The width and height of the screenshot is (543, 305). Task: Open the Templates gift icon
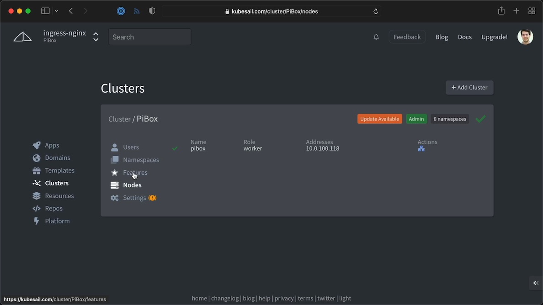click(x=37, y=170)
